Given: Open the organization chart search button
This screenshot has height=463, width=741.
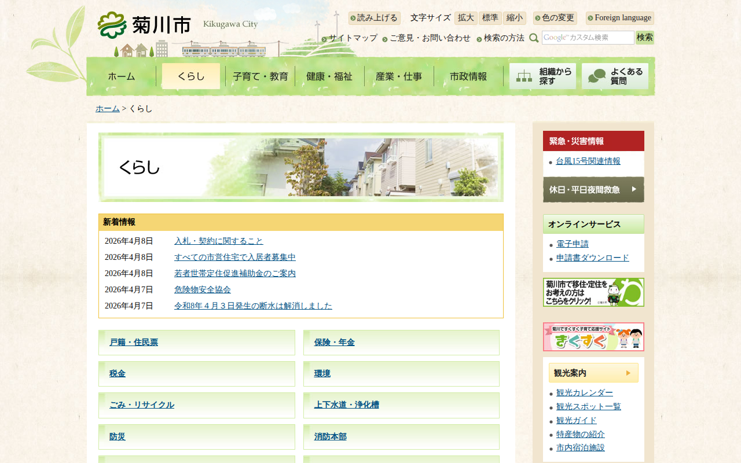Looking at the screenshot, I should coord(542,76).
